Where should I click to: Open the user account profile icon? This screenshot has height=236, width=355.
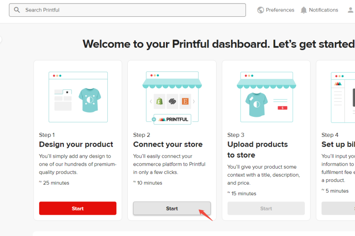351,10
